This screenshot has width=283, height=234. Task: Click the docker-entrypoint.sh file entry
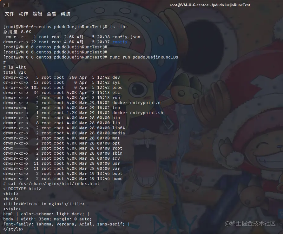click(137, 113)
